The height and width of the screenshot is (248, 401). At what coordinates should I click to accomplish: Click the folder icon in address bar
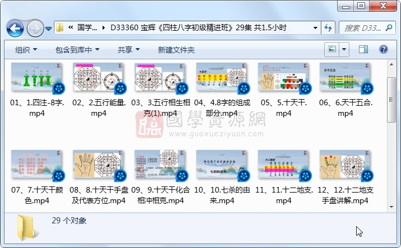coord(60,27)
